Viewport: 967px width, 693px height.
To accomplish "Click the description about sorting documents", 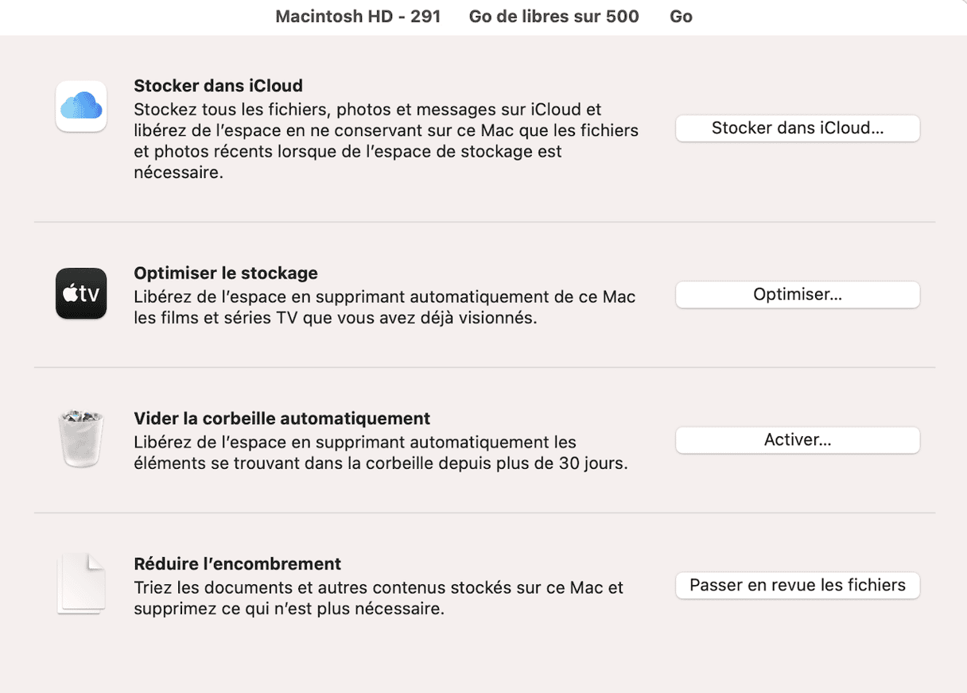I will (379, 598).
